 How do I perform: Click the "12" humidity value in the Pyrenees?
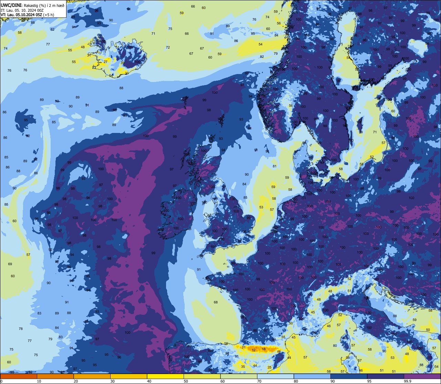[x=254, y=350]
